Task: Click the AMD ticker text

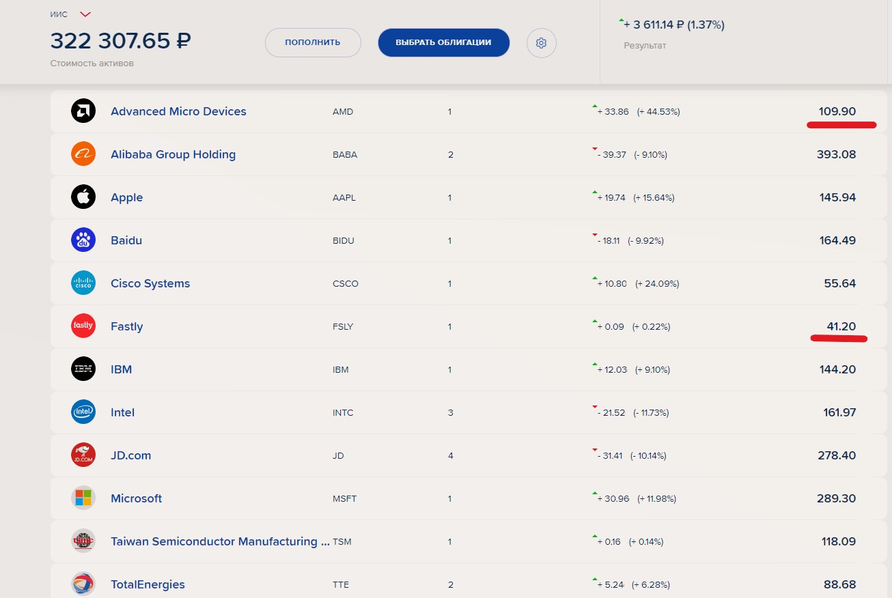Action: point(343,111)
